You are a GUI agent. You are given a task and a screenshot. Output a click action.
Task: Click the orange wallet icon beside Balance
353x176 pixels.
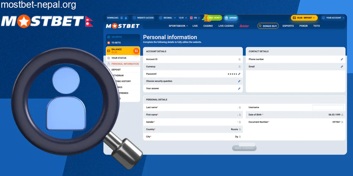pos(136,51)
